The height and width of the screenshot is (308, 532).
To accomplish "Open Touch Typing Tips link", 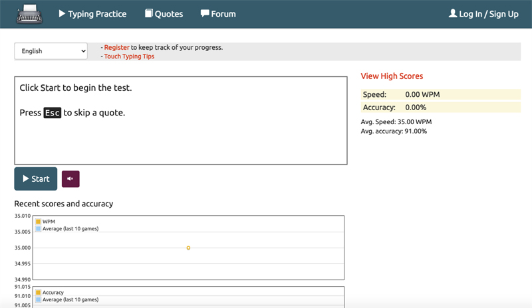I will [129, 56].
